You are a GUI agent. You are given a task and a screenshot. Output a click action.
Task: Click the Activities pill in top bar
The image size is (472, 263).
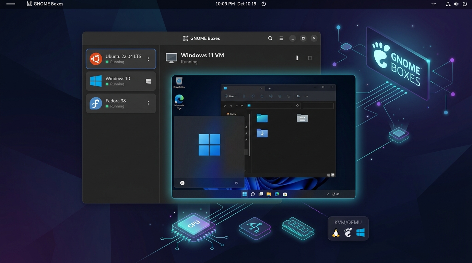(x=11, y=4)
